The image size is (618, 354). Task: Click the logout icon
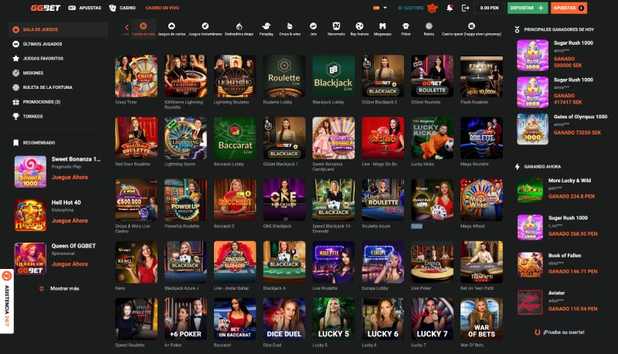pyautogui.click(x=465, y=8)
